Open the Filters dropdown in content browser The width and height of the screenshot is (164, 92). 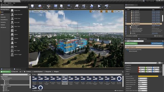click(34, 75)
